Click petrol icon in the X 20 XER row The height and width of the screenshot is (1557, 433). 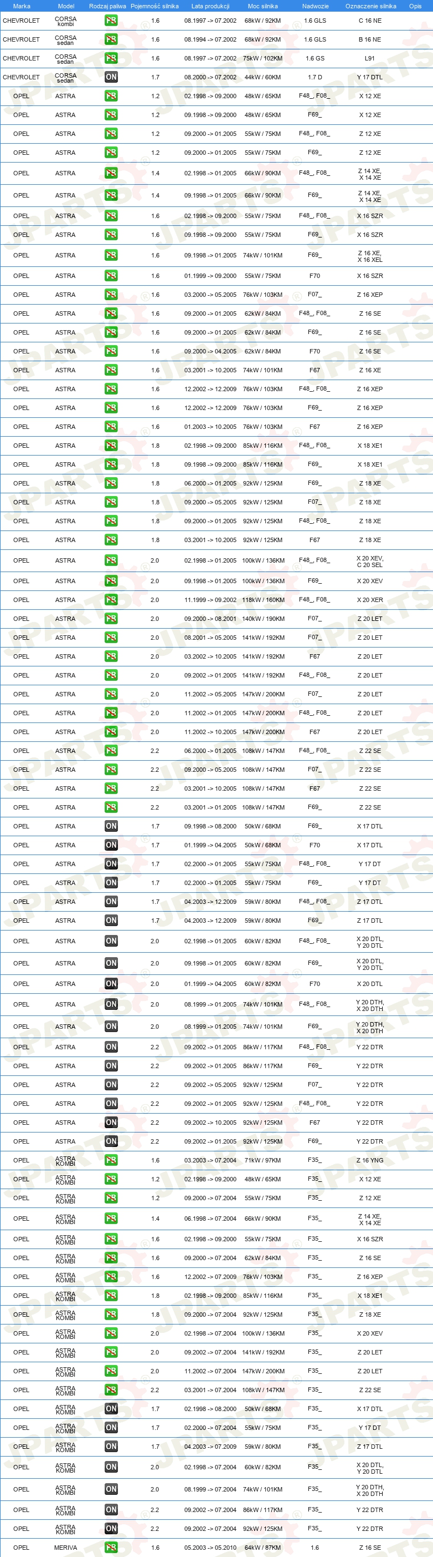point(111,600)
